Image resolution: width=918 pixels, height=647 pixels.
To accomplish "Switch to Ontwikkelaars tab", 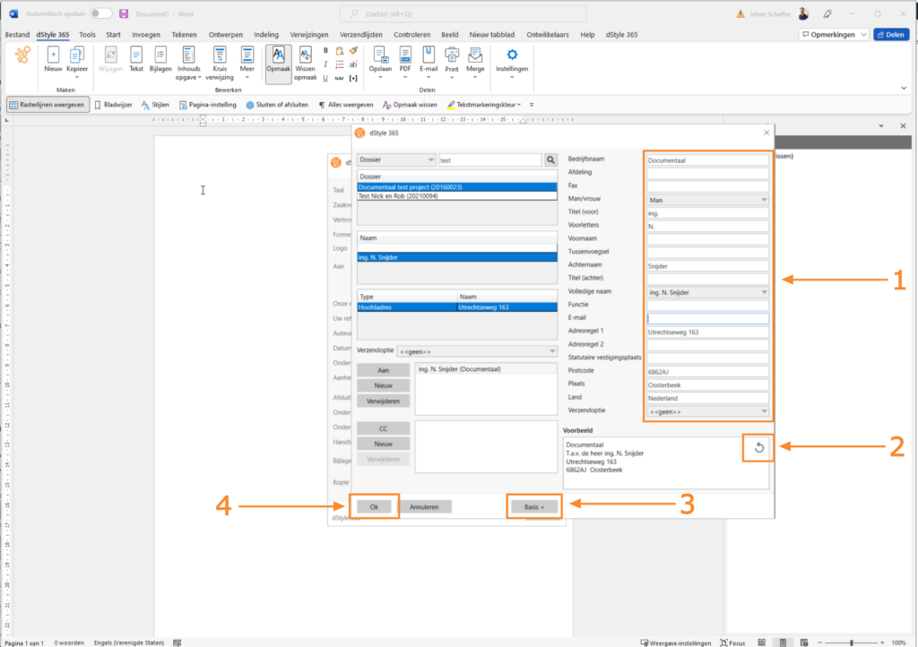I will pos(548,35).
